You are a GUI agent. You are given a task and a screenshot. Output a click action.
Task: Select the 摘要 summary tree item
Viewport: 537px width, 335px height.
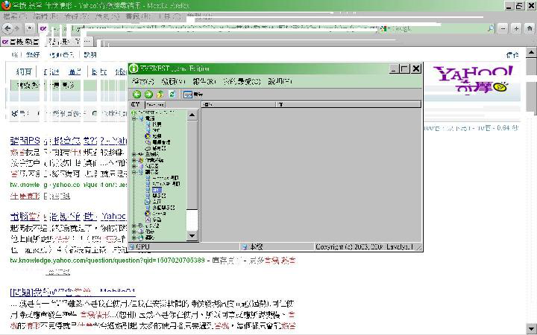[x=154, y=124]
